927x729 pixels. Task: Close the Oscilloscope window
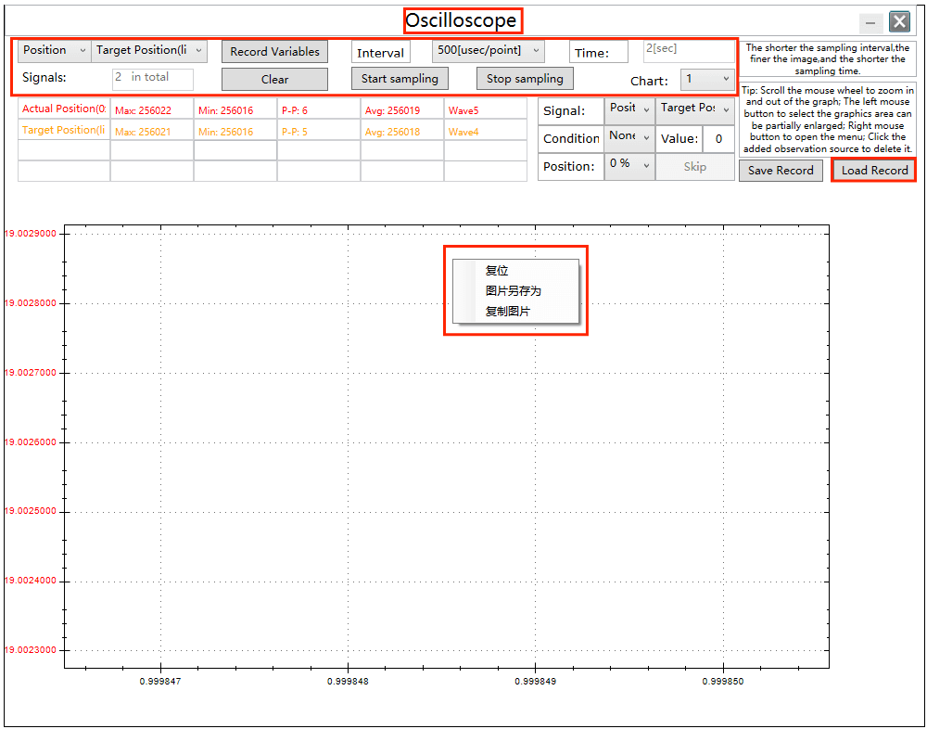(x=899, y=22)
